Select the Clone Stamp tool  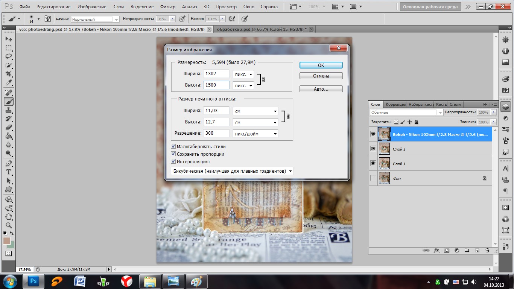(9, 110)
